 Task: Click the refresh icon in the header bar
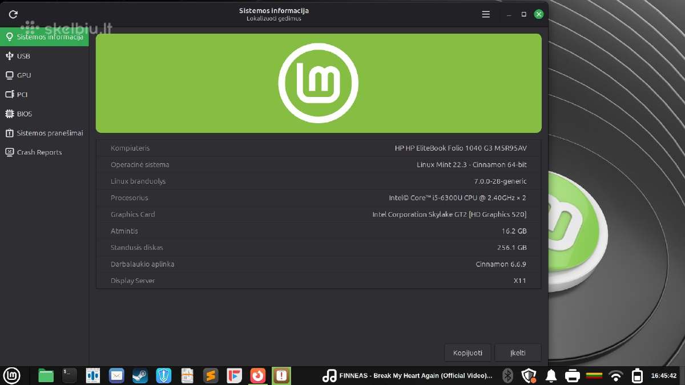[x=13, y=14]
